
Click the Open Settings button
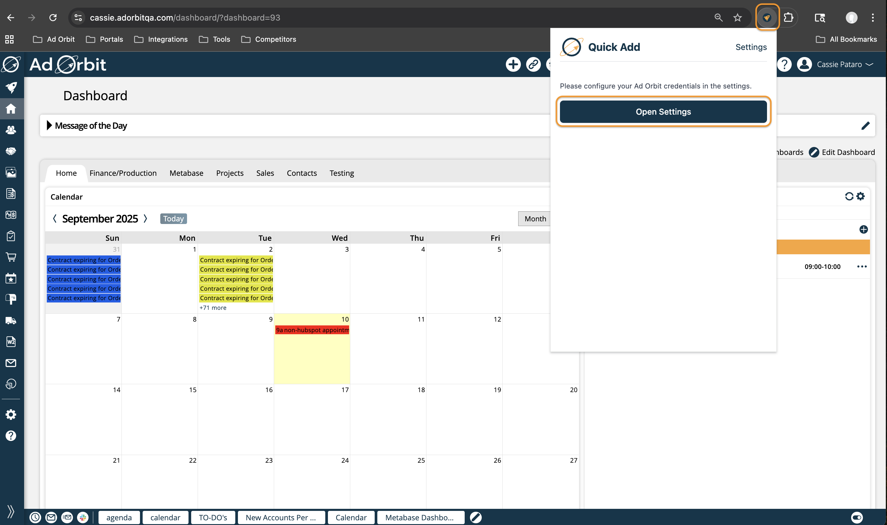663,112
